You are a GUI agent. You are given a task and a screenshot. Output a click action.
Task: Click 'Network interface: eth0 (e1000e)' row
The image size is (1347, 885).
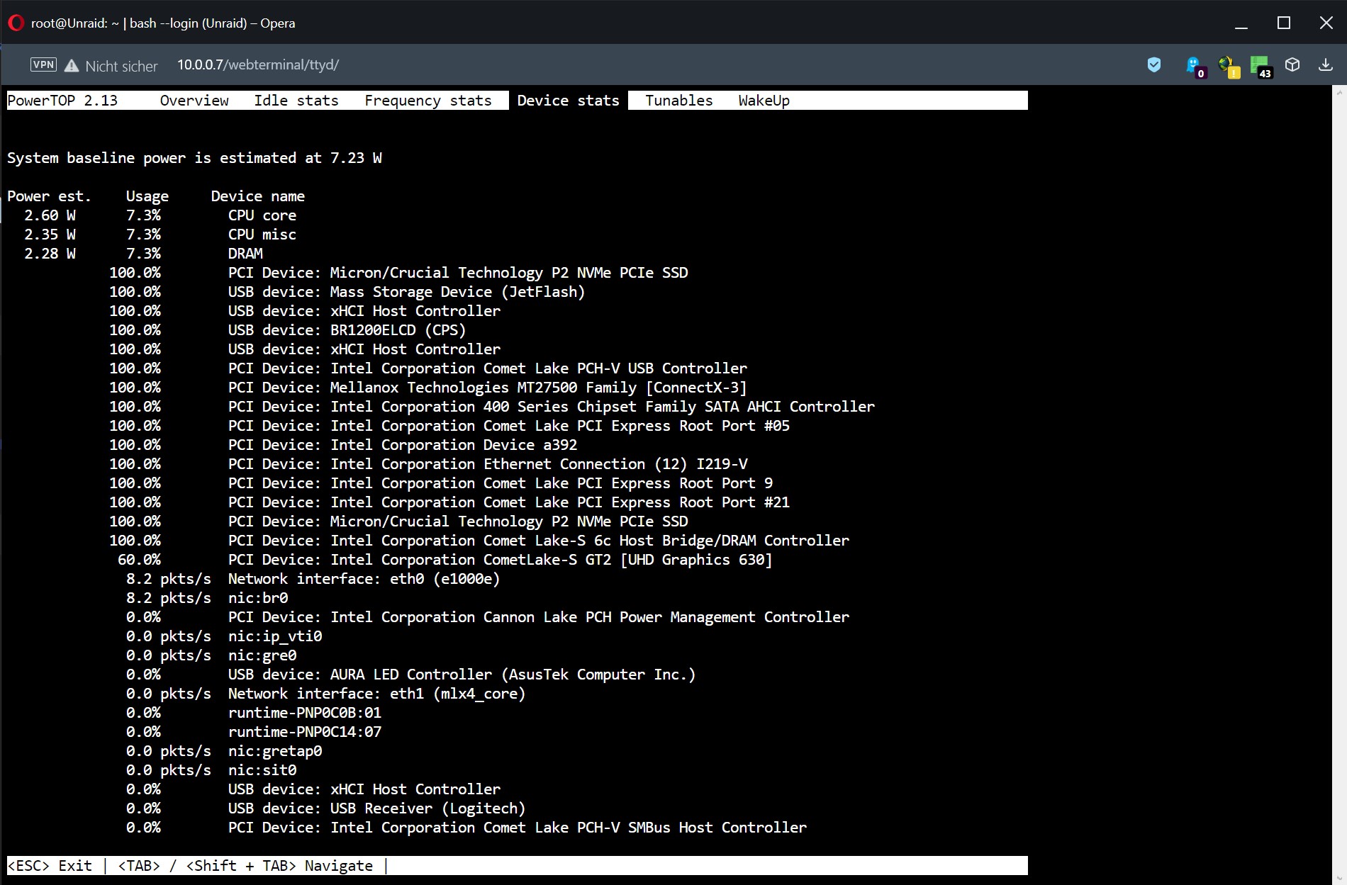click(364, 579)
